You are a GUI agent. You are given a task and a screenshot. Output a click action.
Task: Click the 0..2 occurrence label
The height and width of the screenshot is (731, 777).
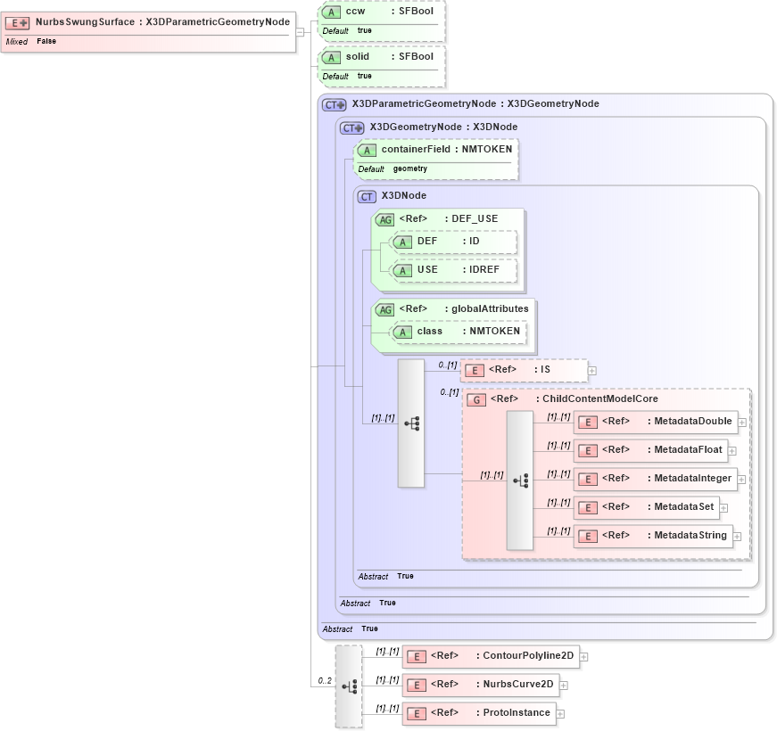pos(325,680)
